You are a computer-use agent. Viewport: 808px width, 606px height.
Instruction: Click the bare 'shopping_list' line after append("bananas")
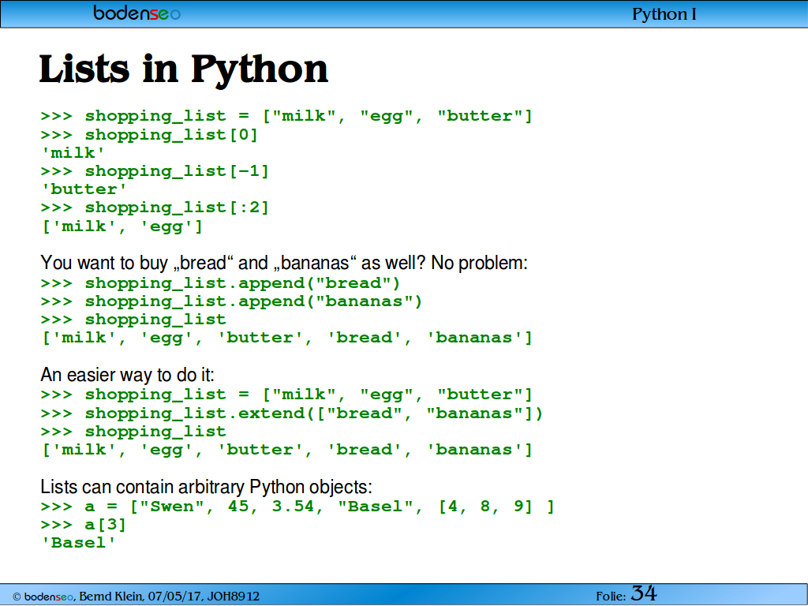(x=133, y=320)
